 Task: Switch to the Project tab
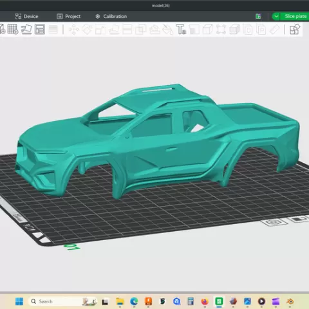[x=68, y=16]
